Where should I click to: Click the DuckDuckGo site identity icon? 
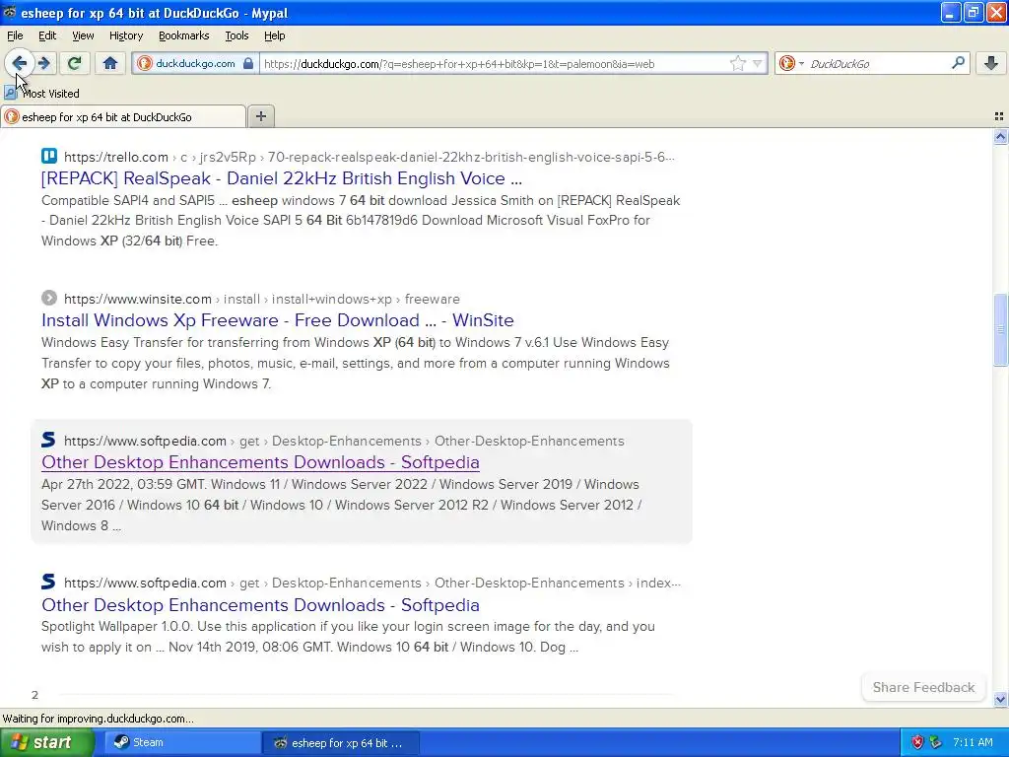pyautogui.click(x=145, y=63)
